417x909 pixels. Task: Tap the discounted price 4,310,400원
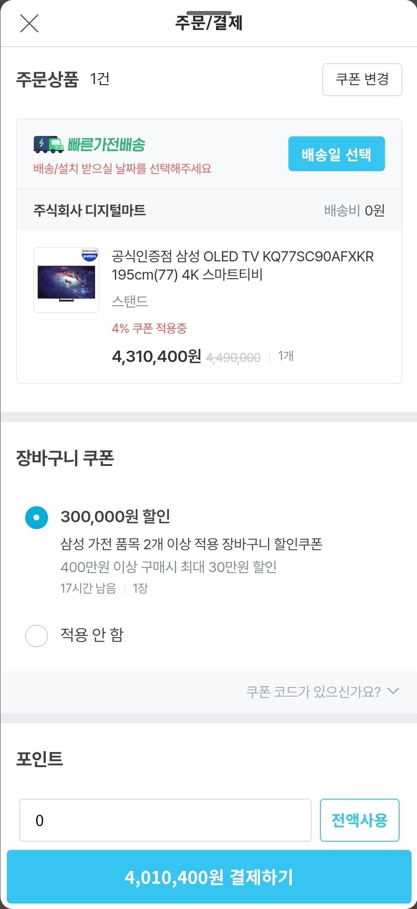tap(157, 356)
